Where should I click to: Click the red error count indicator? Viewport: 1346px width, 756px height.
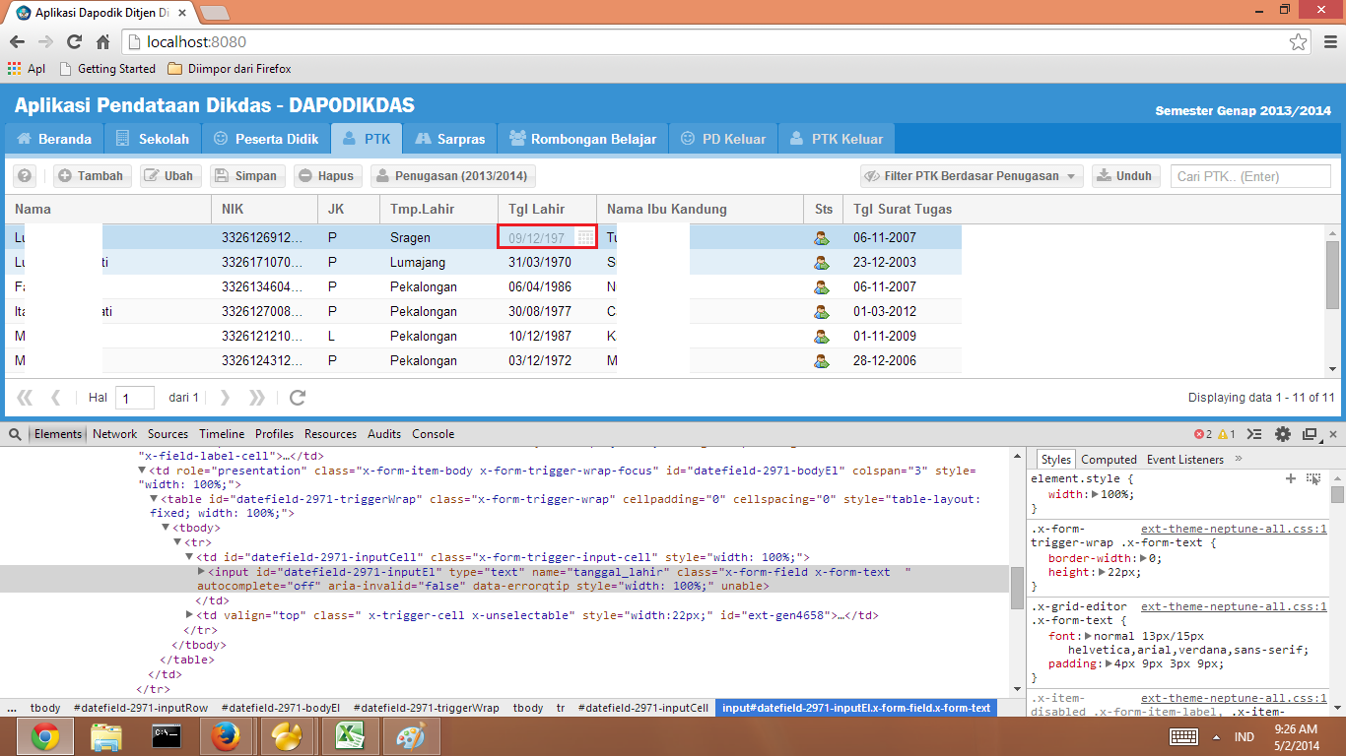coord(1203,434)
